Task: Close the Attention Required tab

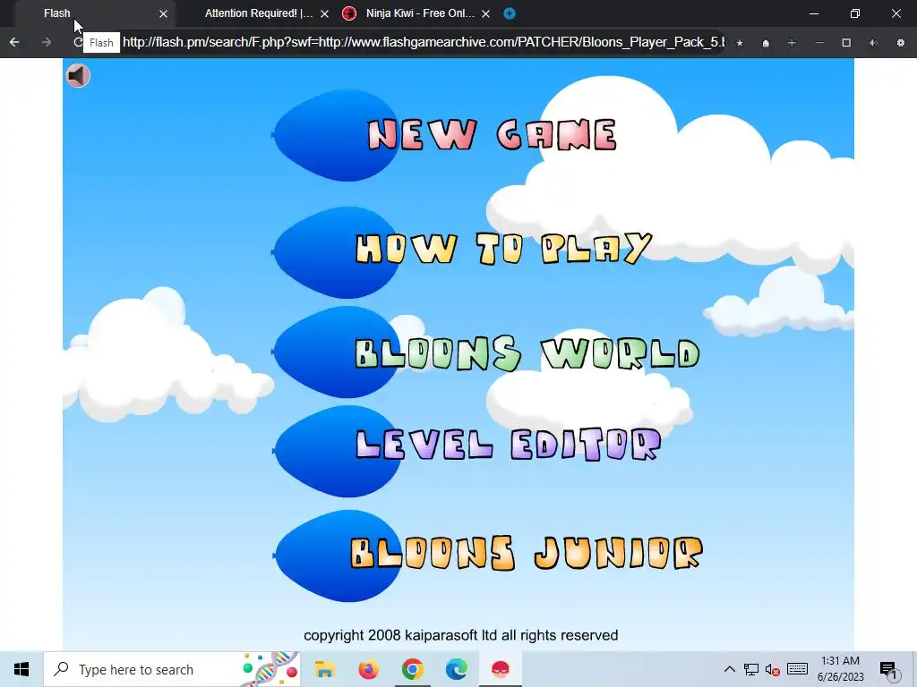Action: [324, 13]
